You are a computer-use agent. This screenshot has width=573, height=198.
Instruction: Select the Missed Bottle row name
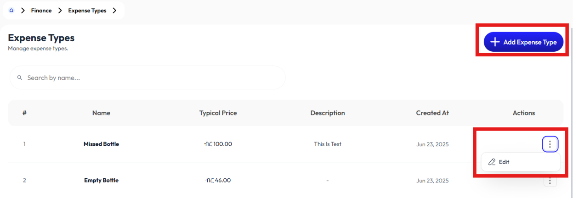pos(101,144)
